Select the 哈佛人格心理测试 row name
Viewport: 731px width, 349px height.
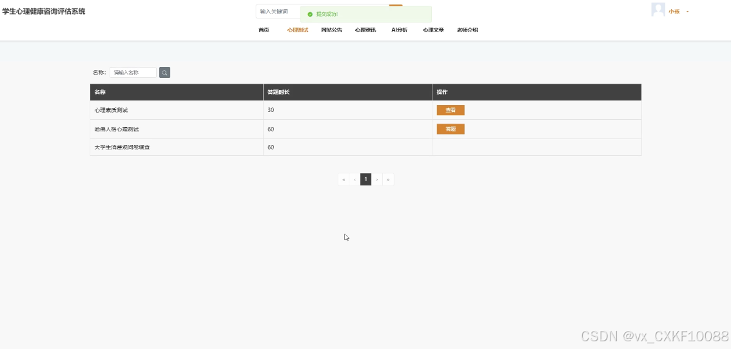[117, 129]
